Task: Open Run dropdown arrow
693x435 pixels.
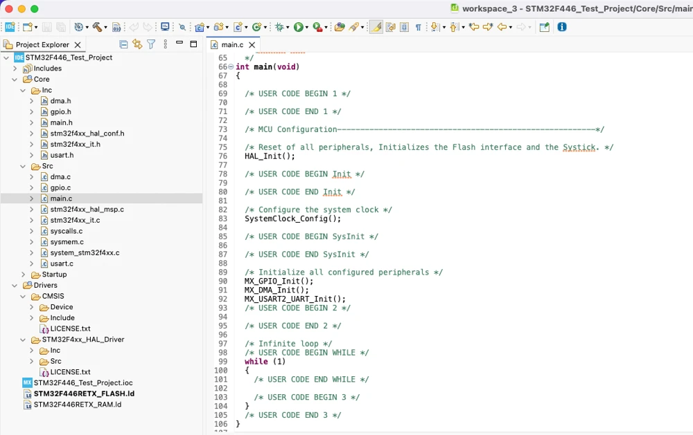Action: [x=306, y=28]
